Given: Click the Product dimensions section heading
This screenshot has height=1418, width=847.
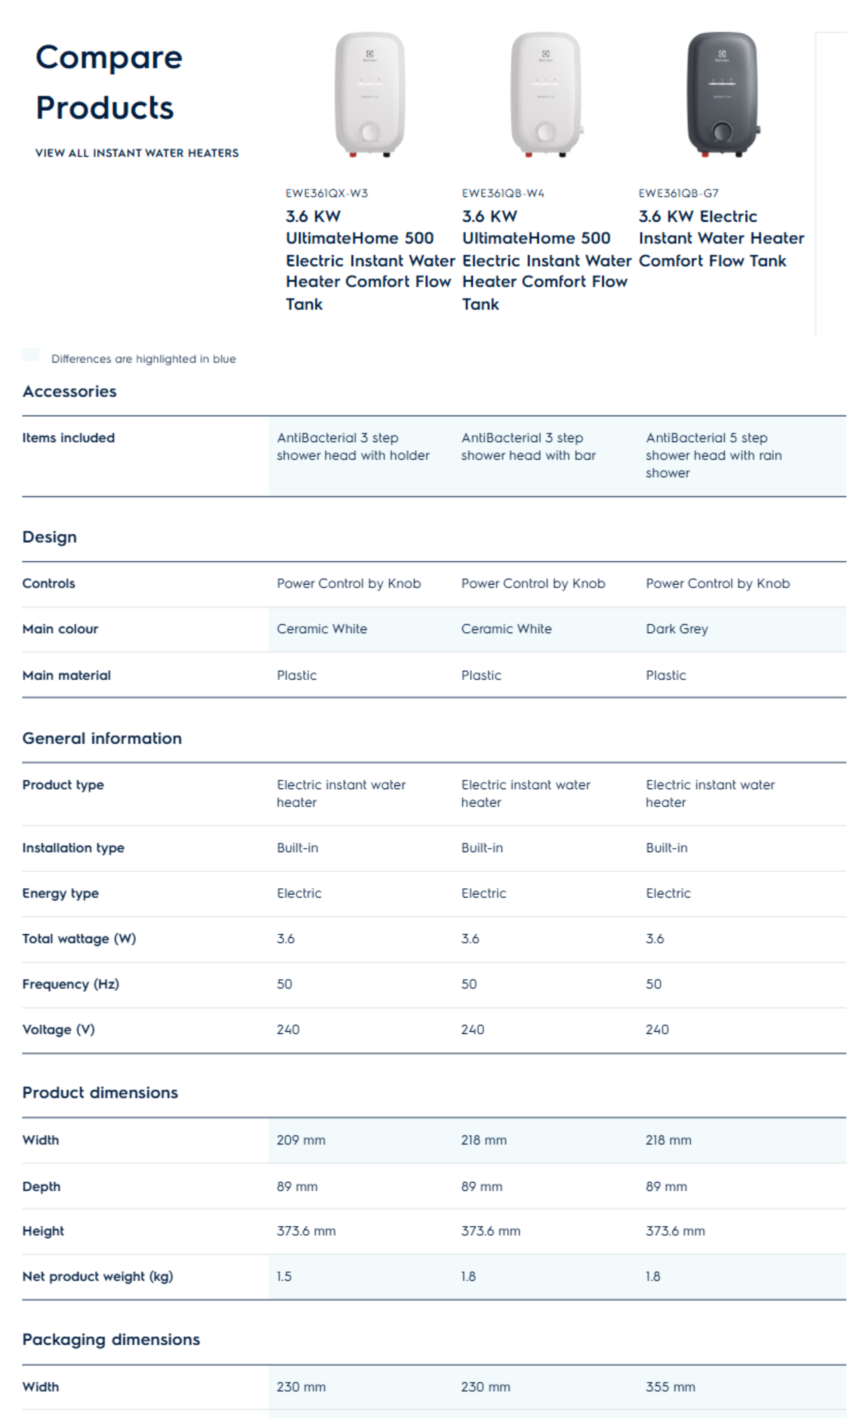Looking at the screenshot, I should pos(100,1093).
